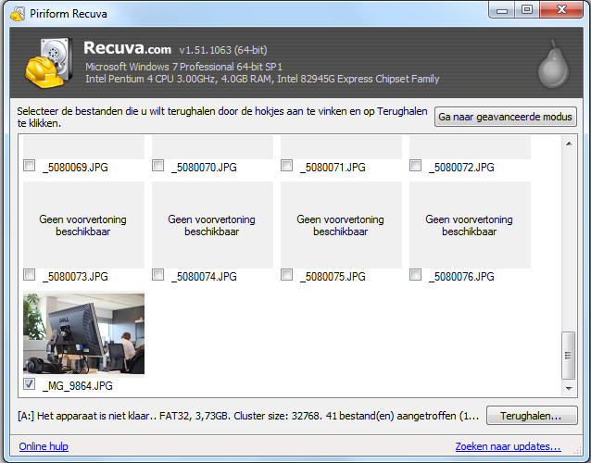Click the Recuva hard drive helmet logo
The width and height of the screenshot is (591, 463).
(x=49, y=63)
